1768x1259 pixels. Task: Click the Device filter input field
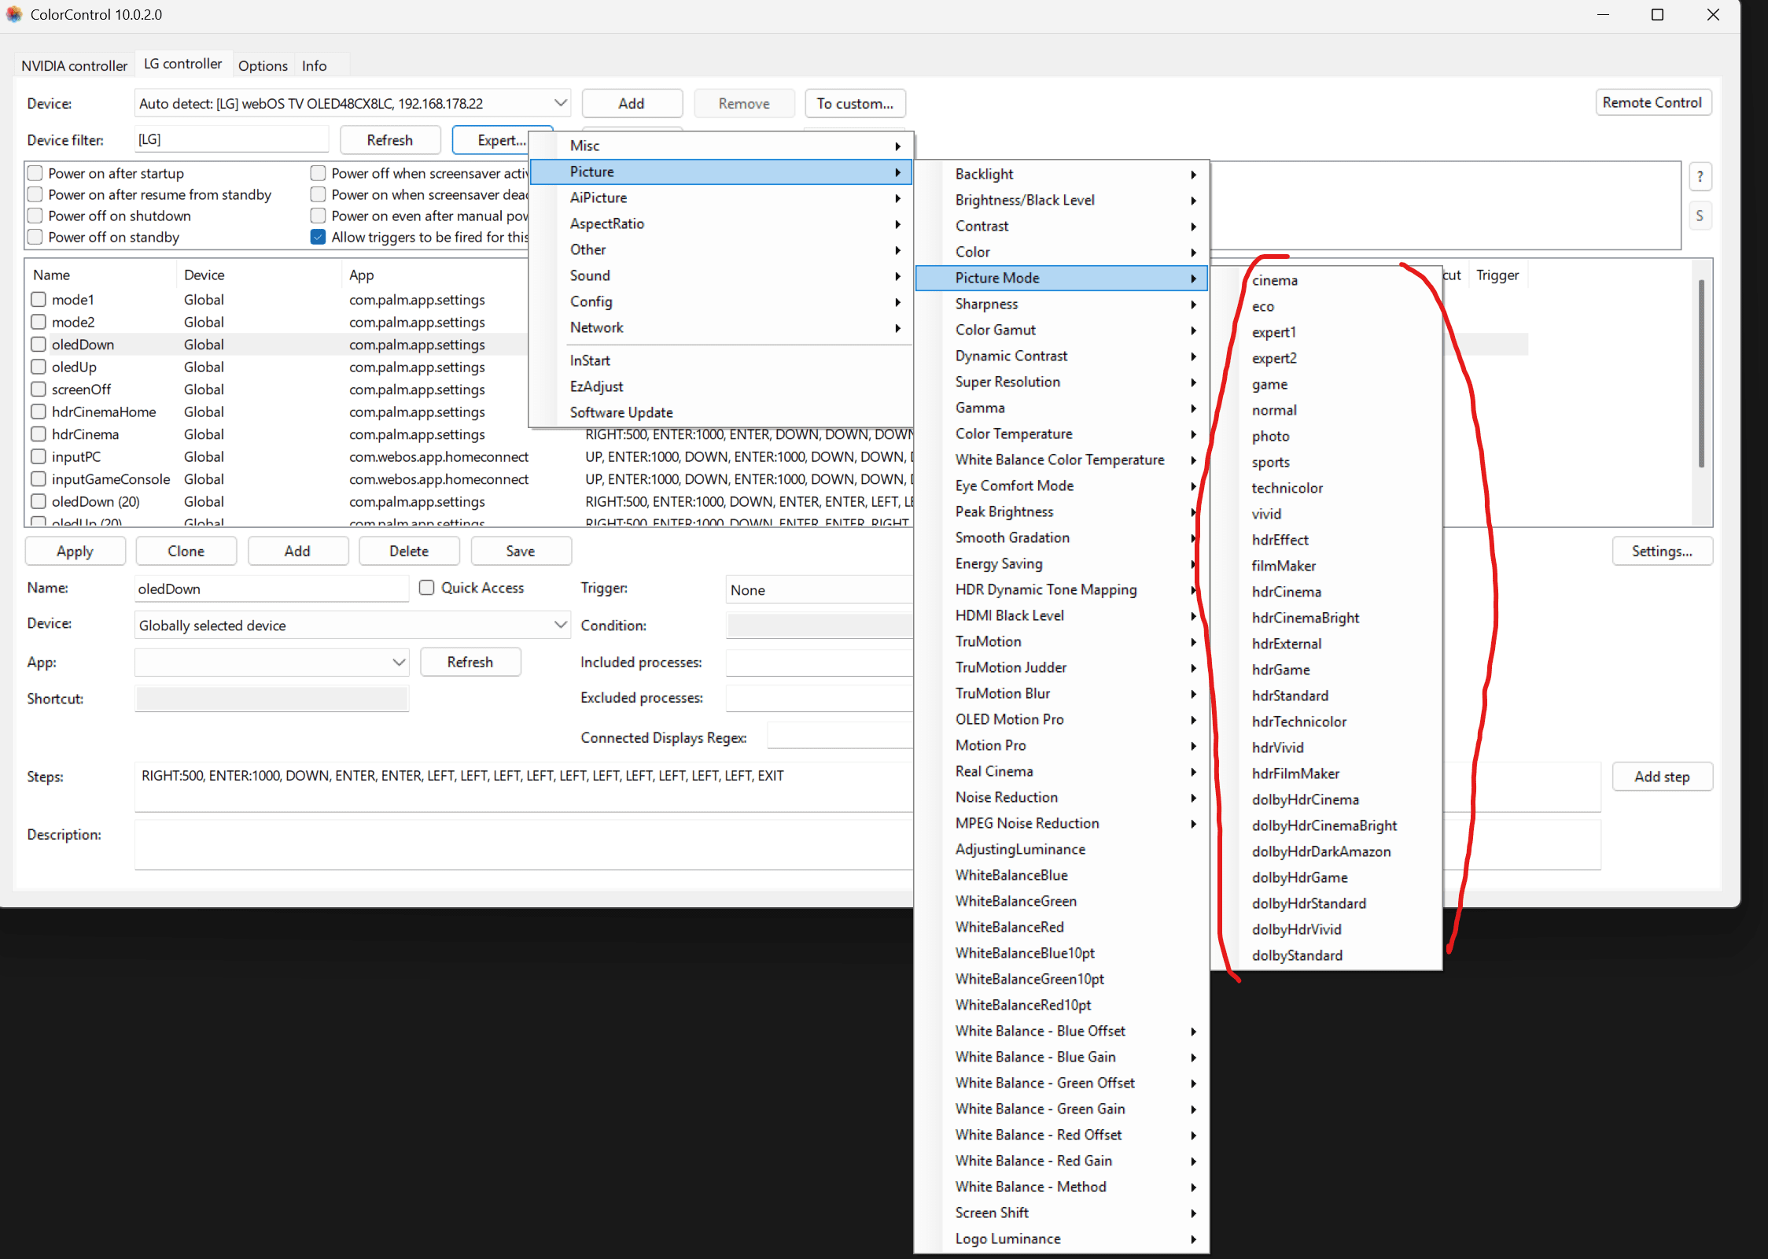pyautogui.click(x=231, y=139)
